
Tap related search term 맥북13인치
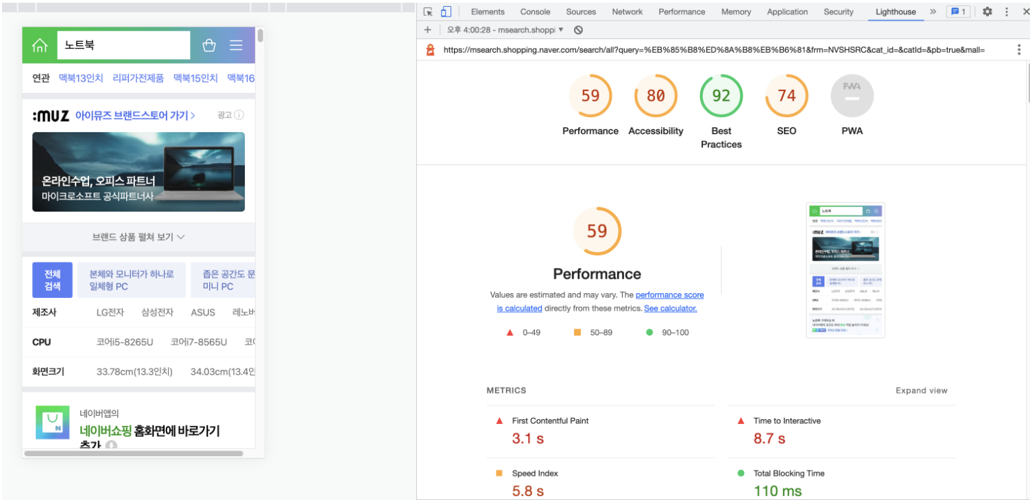pos(81,78)
